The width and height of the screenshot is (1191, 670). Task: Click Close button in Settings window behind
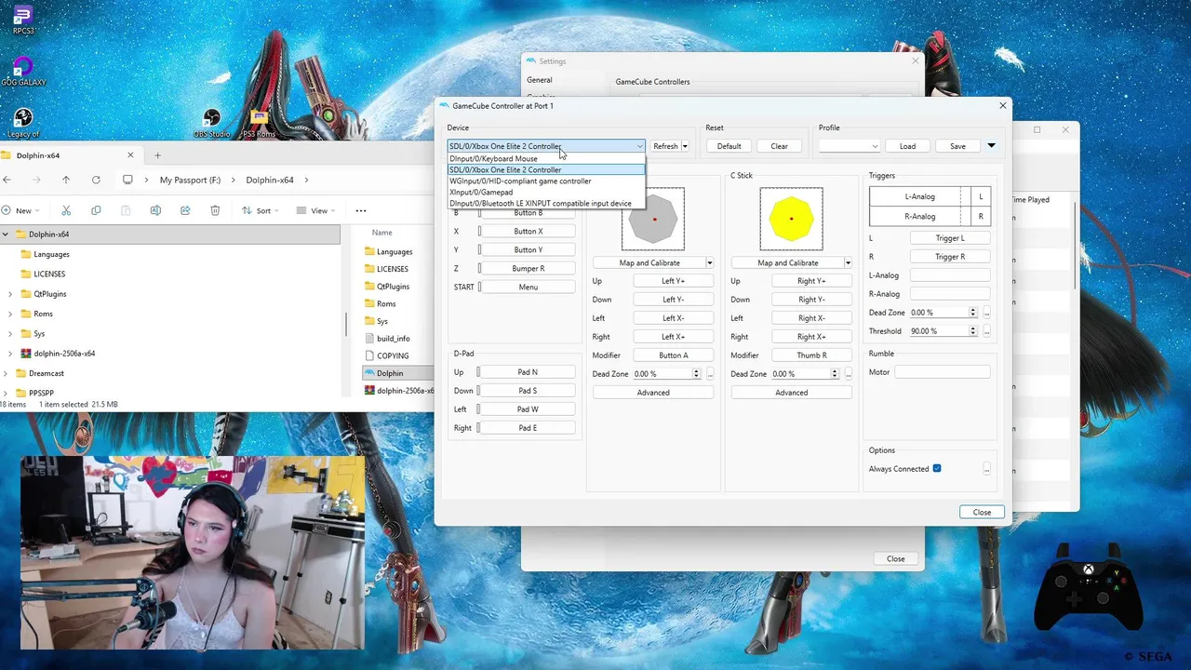point(895,558)
